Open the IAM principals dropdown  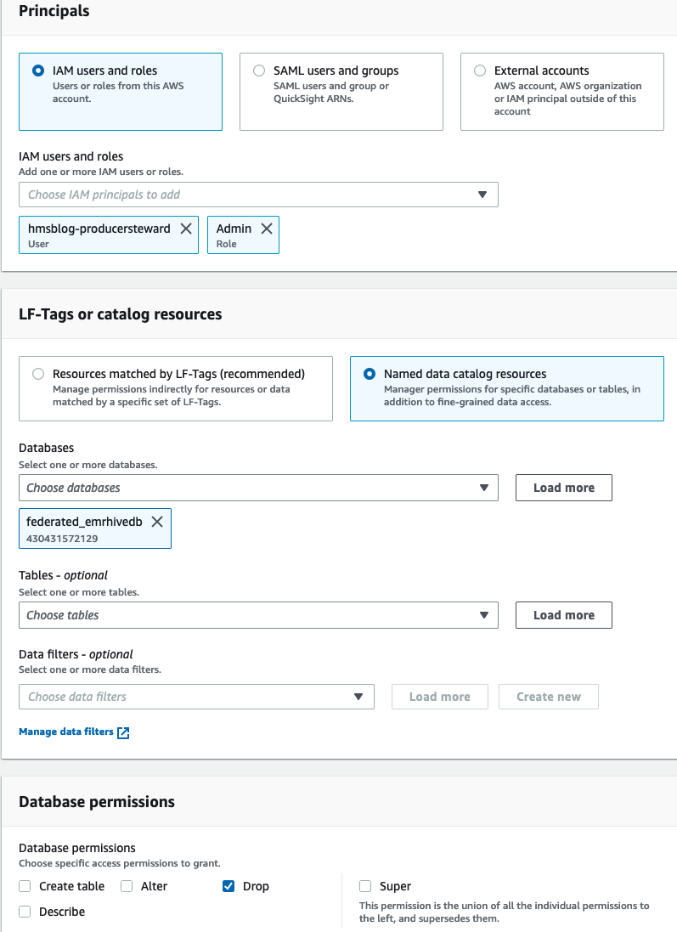(258, 195)
